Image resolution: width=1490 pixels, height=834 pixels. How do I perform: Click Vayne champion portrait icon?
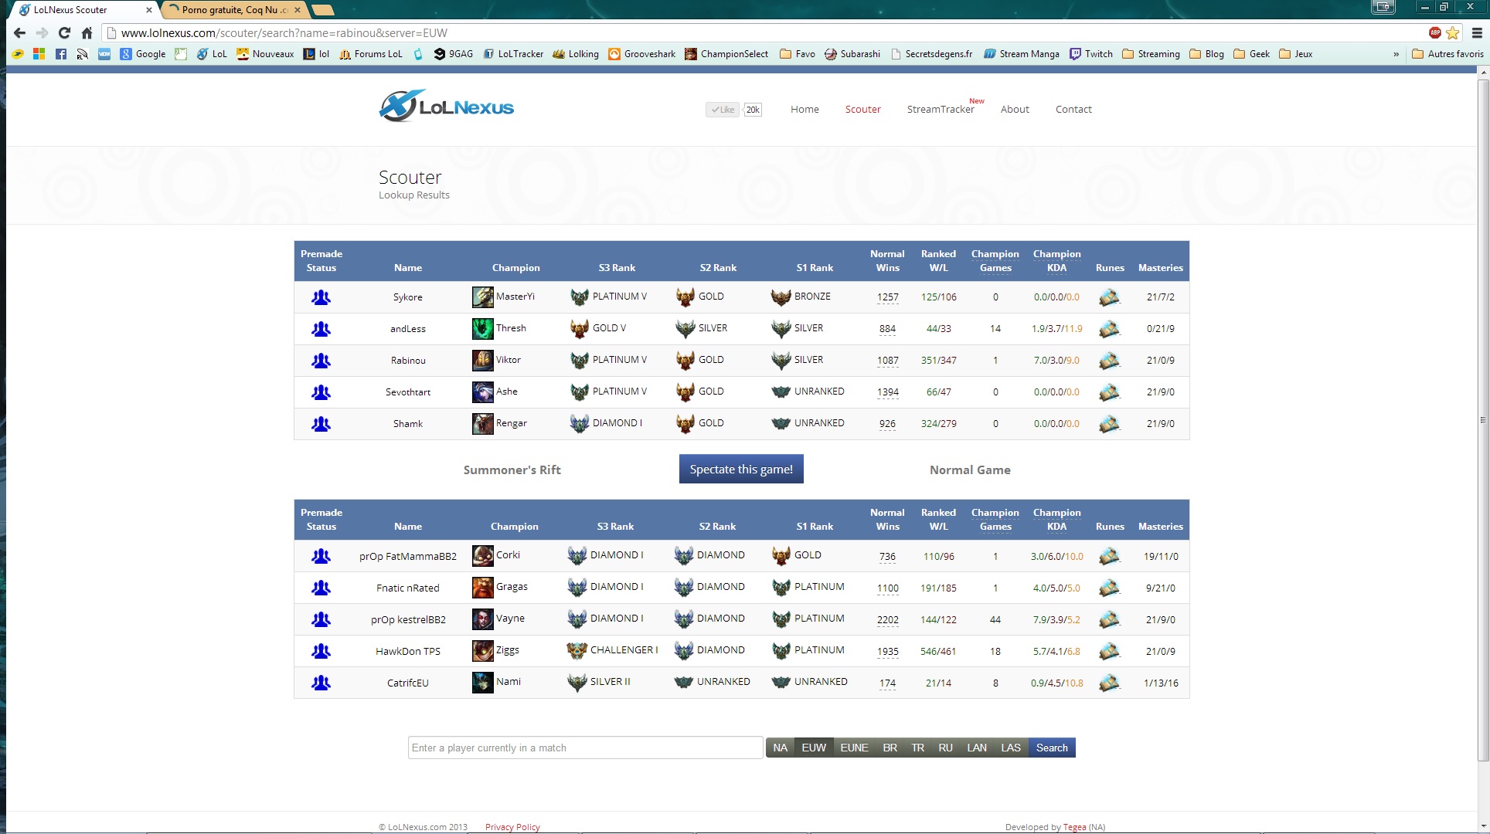pyautogui.click(x=482, y=619)
